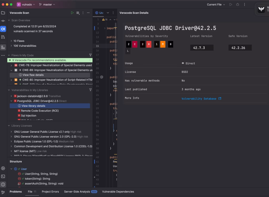Expand the 106 Vulnerabilities node
The image size is (269, 197).
(x=11, y=46)
